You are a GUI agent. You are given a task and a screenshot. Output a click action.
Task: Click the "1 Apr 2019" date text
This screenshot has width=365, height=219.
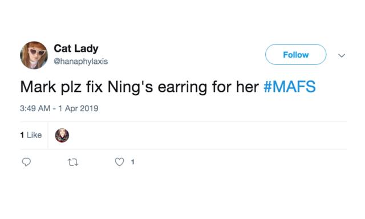pos(78,108)
